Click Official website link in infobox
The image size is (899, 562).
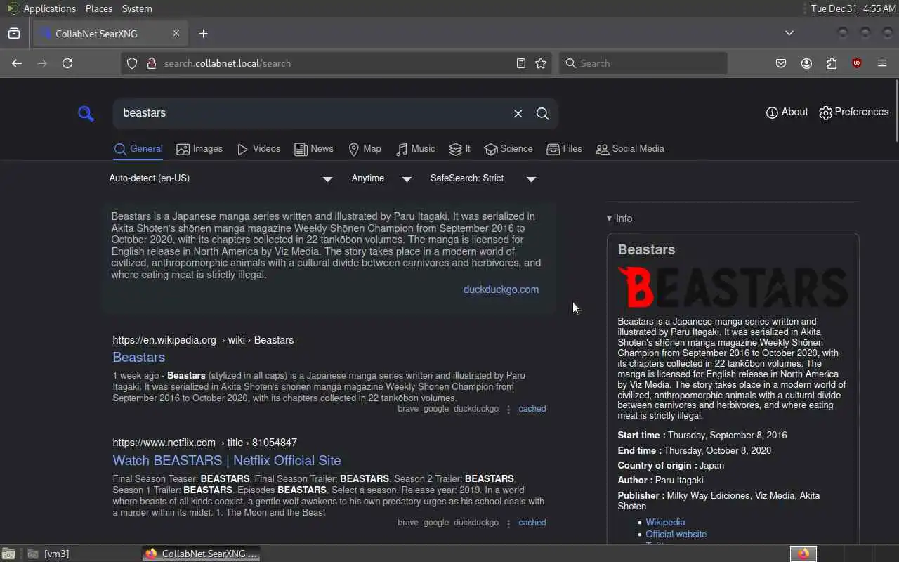point(676,534)
